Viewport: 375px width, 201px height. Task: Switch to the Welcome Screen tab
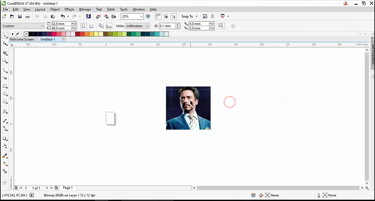click(21, 39)
